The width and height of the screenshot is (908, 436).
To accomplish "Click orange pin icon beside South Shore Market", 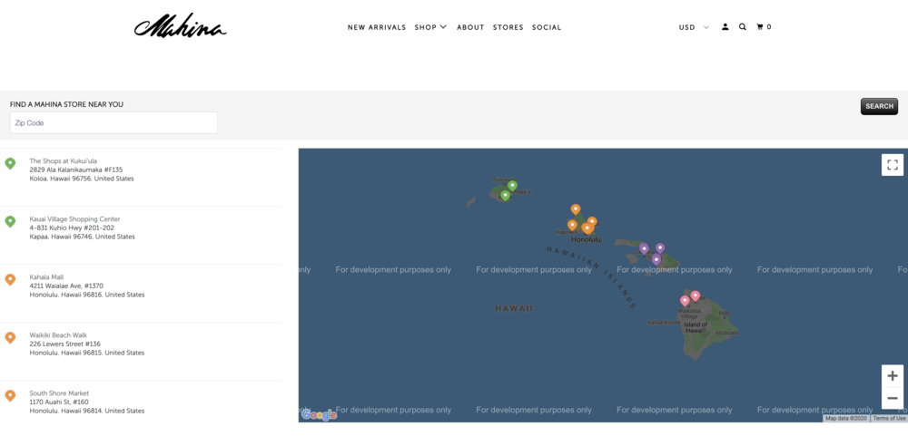I will coord(10,395).
